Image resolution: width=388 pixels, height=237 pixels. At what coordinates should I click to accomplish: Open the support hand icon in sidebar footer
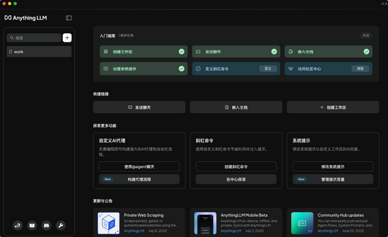click(x=18, y=226)
